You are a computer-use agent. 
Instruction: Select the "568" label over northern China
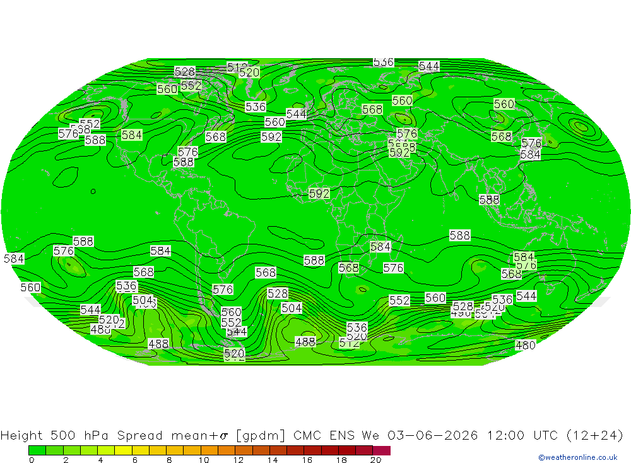(502, 137)
